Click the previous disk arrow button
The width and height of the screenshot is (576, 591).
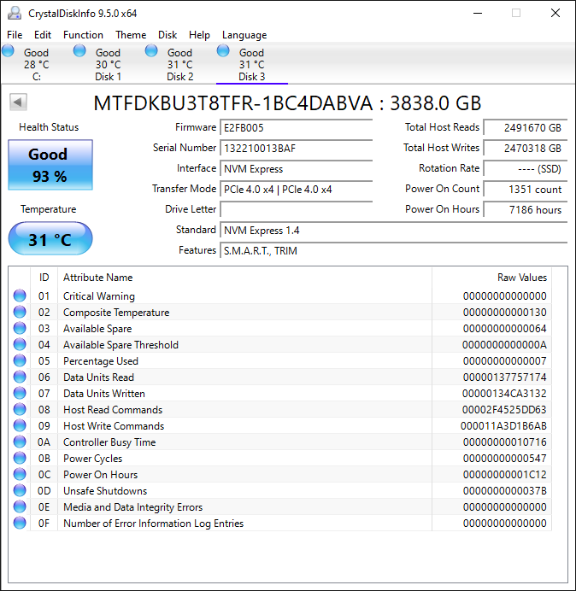coord(18,102)
